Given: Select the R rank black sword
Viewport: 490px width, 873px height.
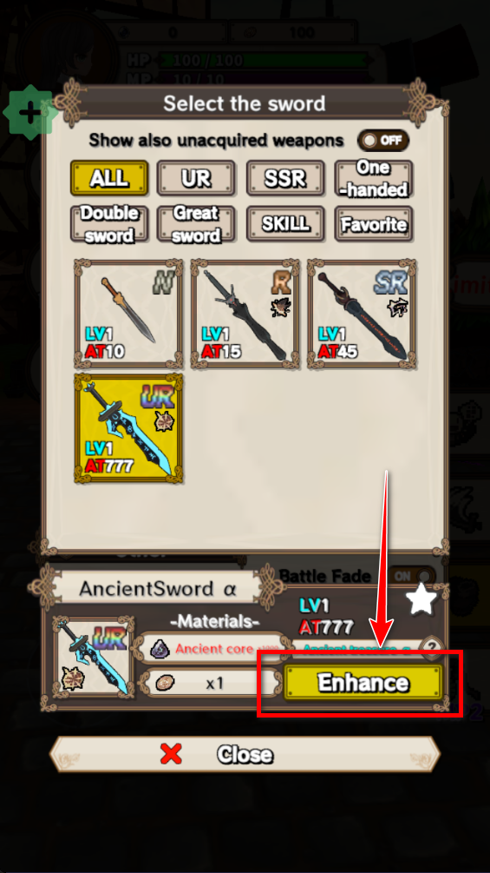Looking at the screenshot, I should [245, 314].
